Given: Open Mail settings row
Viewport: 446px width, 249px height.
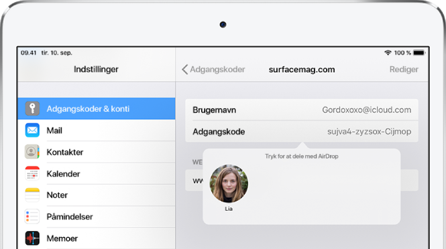Looking at the screenshot, I should point(97,131).
